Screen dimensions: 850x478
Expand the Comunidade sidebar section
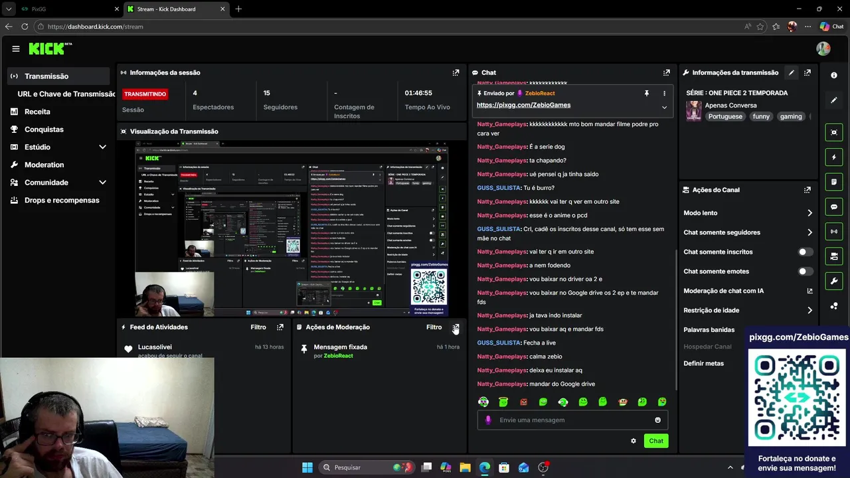(102, 183)
